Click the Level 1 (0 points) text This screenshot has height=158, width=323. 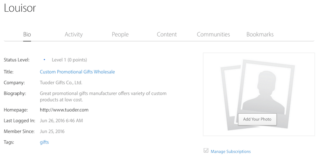pyautogui.click(x=69, y=60)
